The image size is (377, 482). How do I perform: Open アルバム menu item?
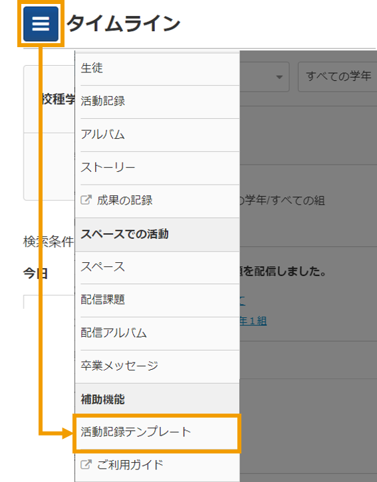158,135
